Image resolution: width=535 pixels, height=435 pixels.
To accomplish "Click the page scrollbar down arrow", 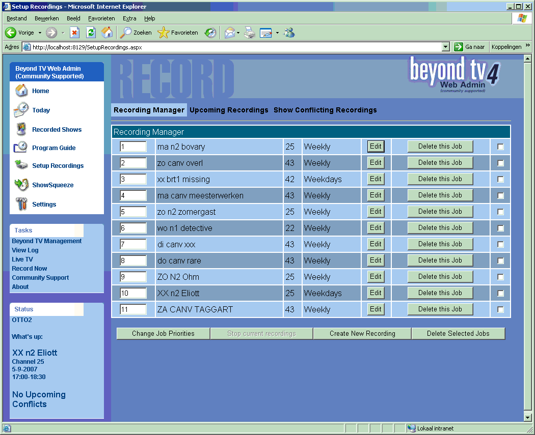I will click(527, 417).
